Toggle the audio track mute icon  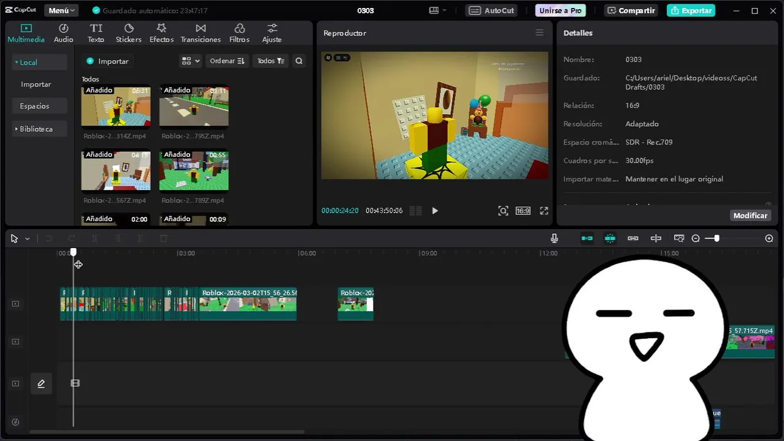[15, 422]
